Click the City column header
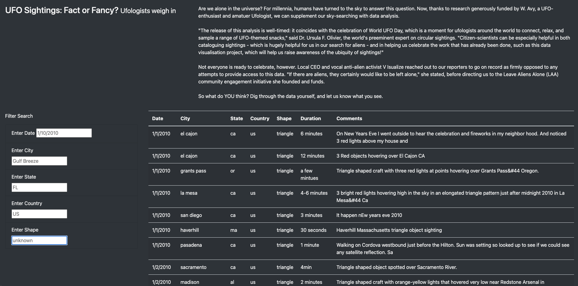Viewport: 578px width, 286px height. (185, 118)
